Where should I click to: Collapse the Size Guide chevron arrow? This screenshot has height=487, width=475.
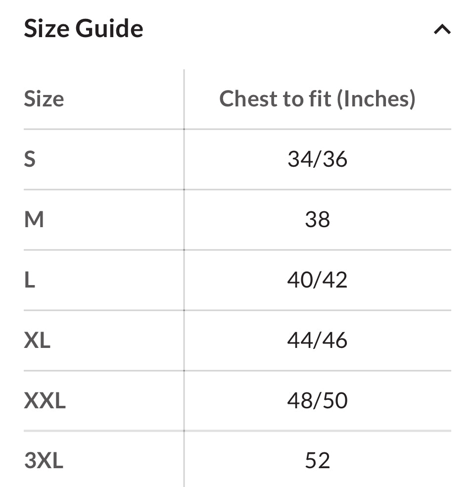point(442,30)
